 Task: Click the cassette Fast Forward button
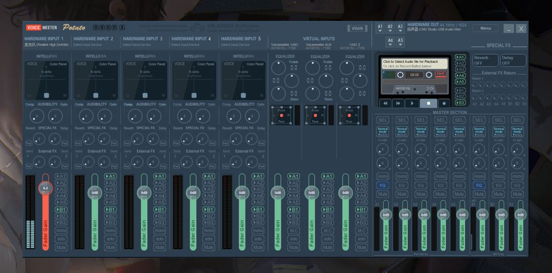click(x=398, y=103)
